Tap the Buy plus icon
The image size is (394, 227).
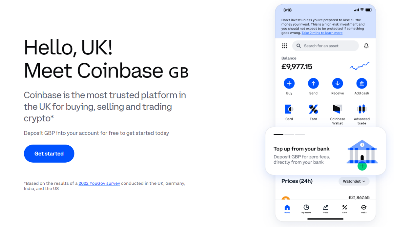(289, 83)
